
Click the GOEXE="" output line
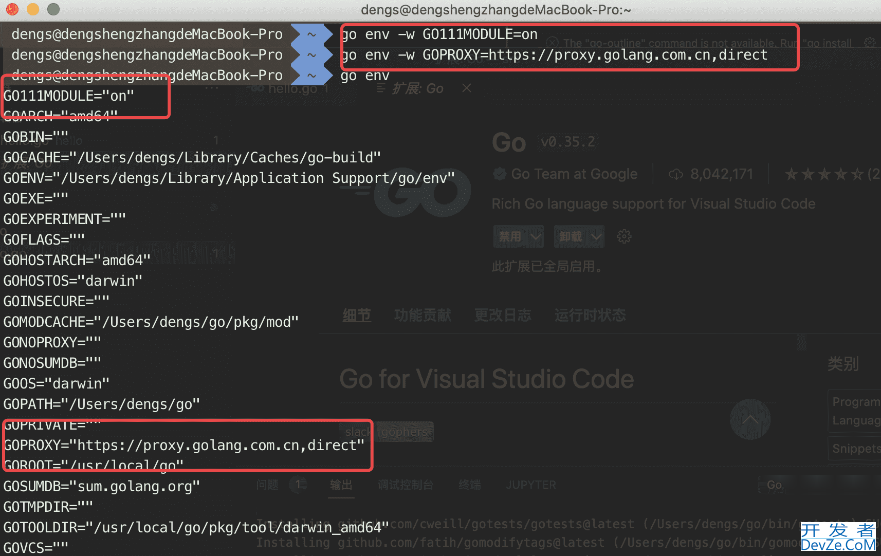point(36,199)
